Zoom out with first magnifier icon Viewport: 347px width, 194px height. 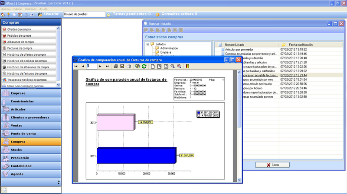point(173,67)
